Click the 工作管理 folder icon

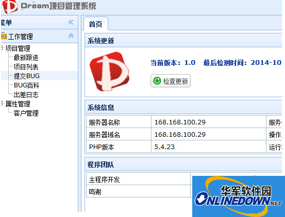[x=4, y=37]
